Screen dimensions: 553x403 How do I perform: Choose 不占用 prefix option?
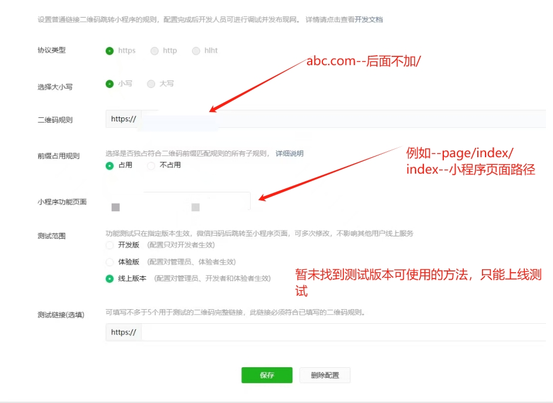tap(151, 165)
